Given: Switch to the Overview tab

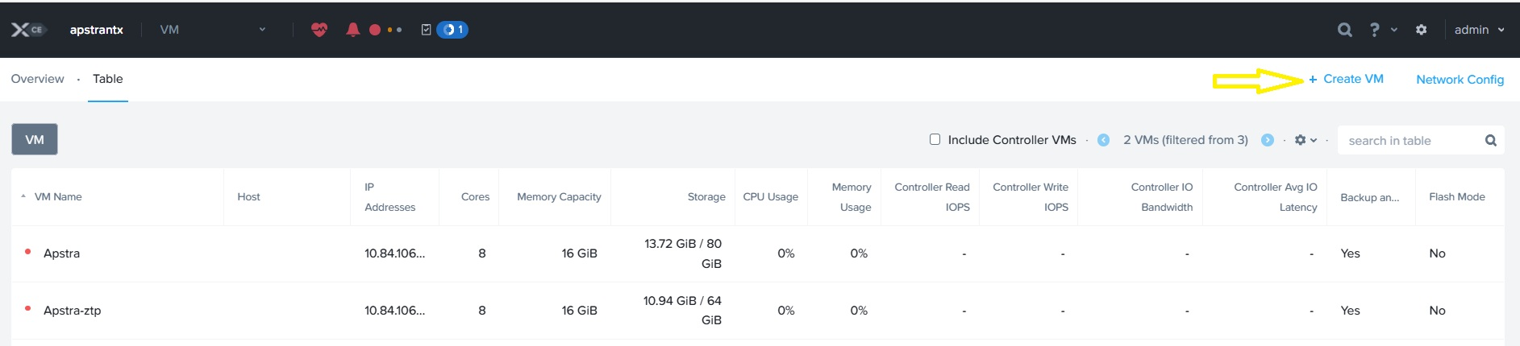Looking at the screenshot, I should tap(37, 79).
